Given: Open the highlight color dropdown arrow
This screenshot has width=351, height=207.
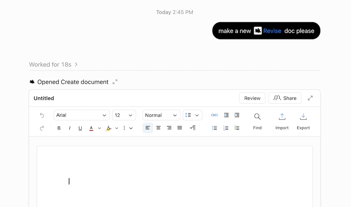Looking at the screenshot, I should click(117, 128).
